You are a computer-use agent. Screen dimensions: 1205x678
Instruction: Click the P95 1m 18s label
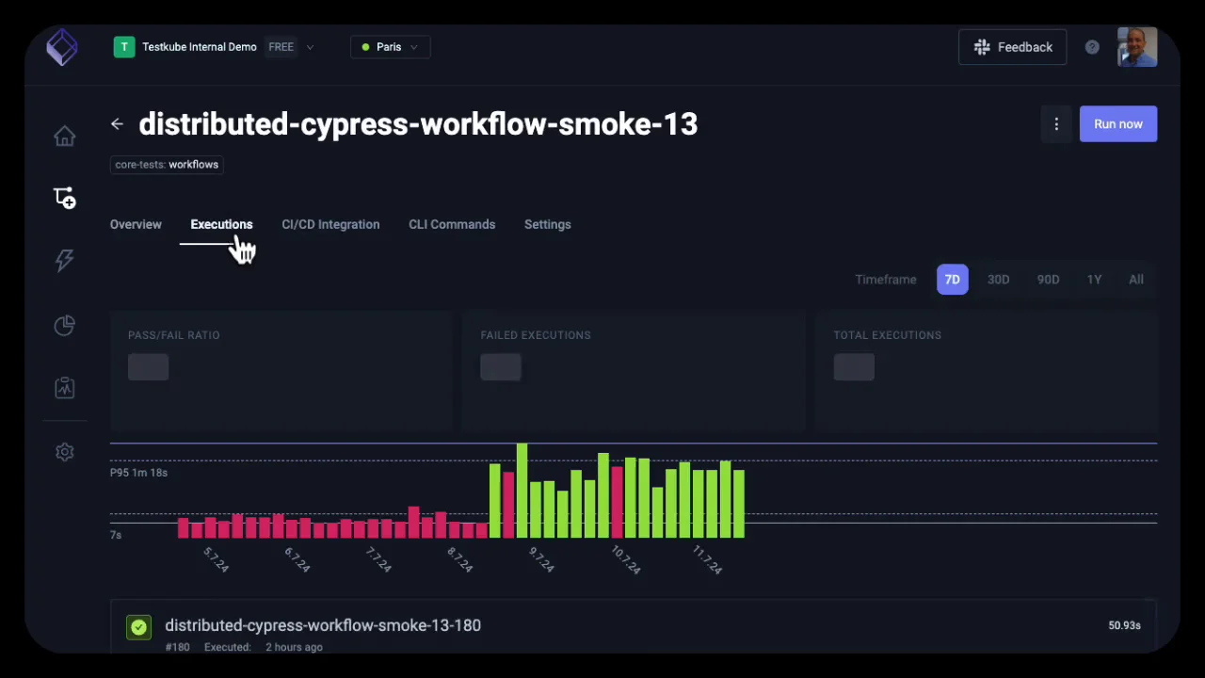[x=138, y=473]
